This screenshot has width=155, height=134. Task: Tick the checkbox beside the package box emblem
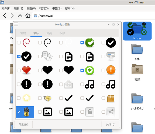coord(103,98)
